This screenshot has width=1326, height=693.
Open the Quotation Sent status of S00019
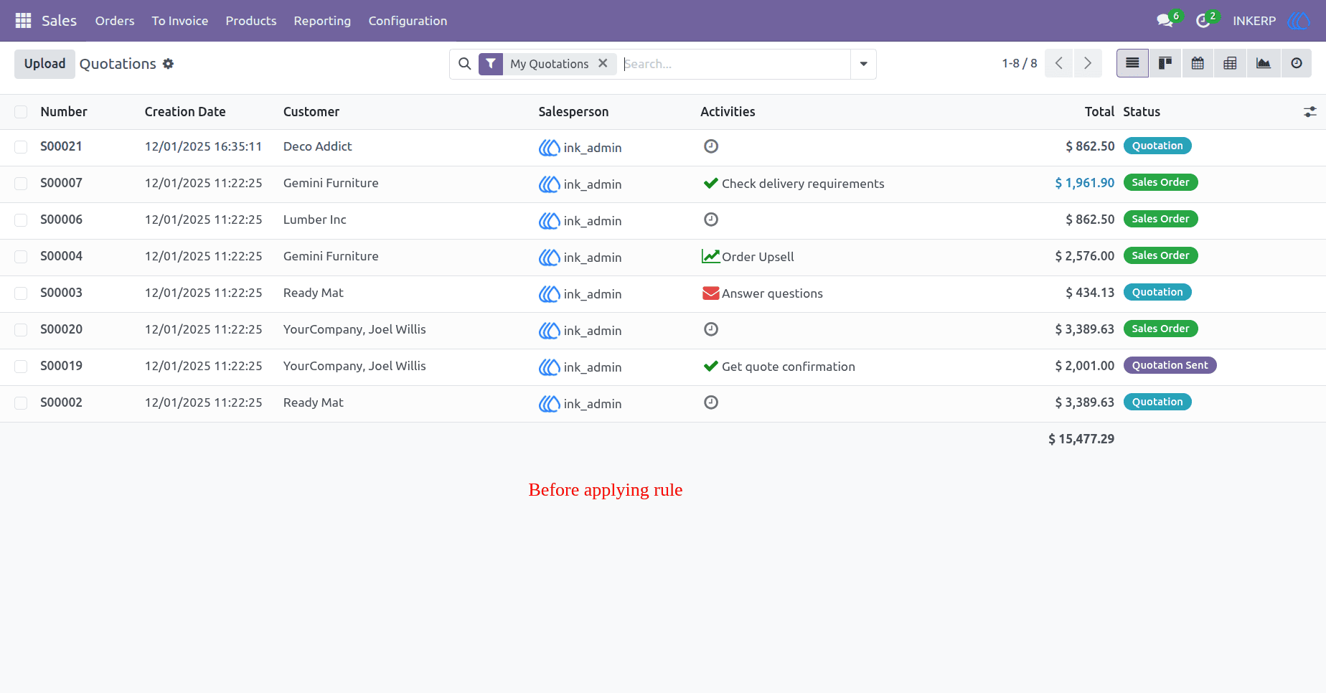[1170, 365]
